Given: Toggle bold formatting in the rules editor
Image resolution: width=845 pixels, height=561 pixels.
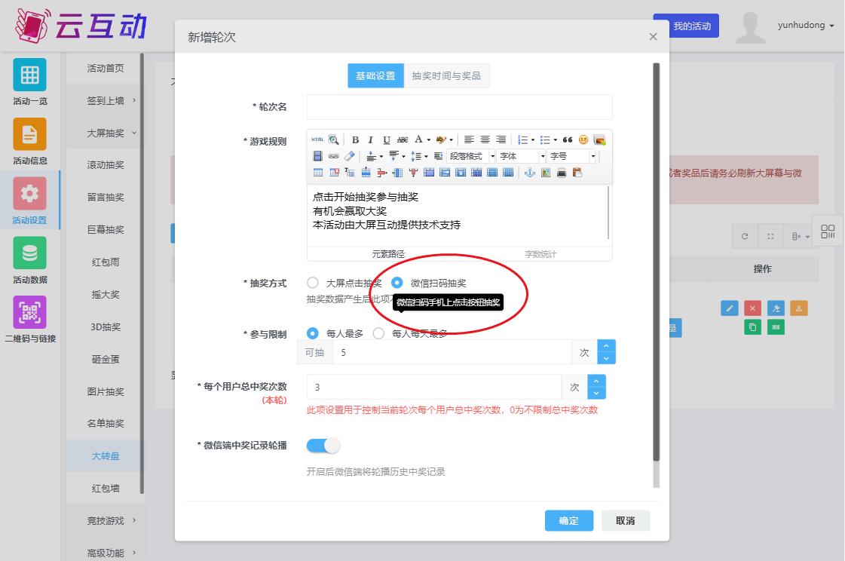Looking at the screenshot, I should click(x=356, y=140).
